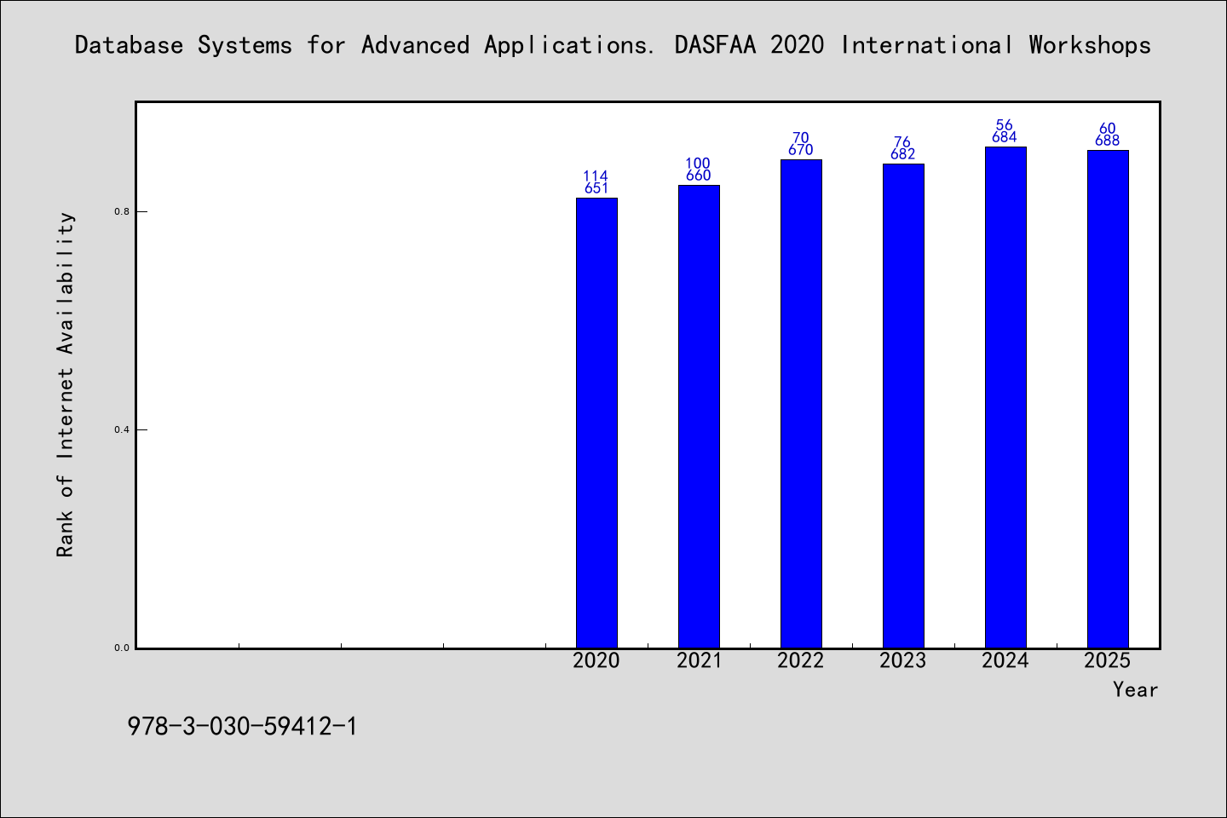This screenshot has height=818, width=1227.
Task: Click the 2020 bar in the chart
Action: point(596,423)
